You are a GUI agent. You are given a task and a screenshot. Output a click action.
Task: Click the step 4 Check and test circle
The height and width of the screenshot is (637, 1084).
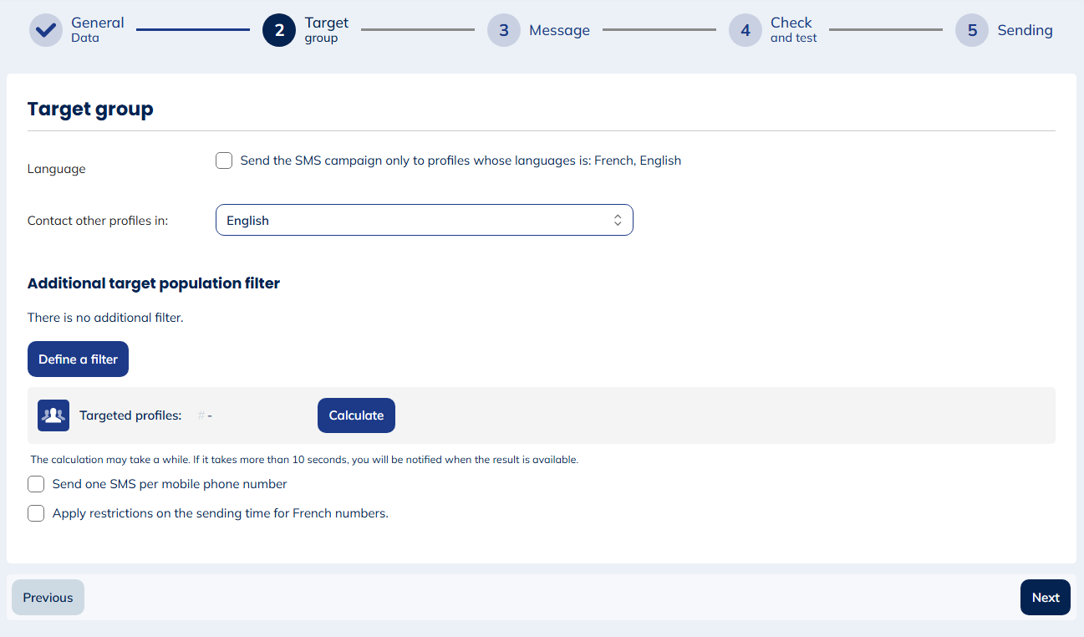coord(746,30)
